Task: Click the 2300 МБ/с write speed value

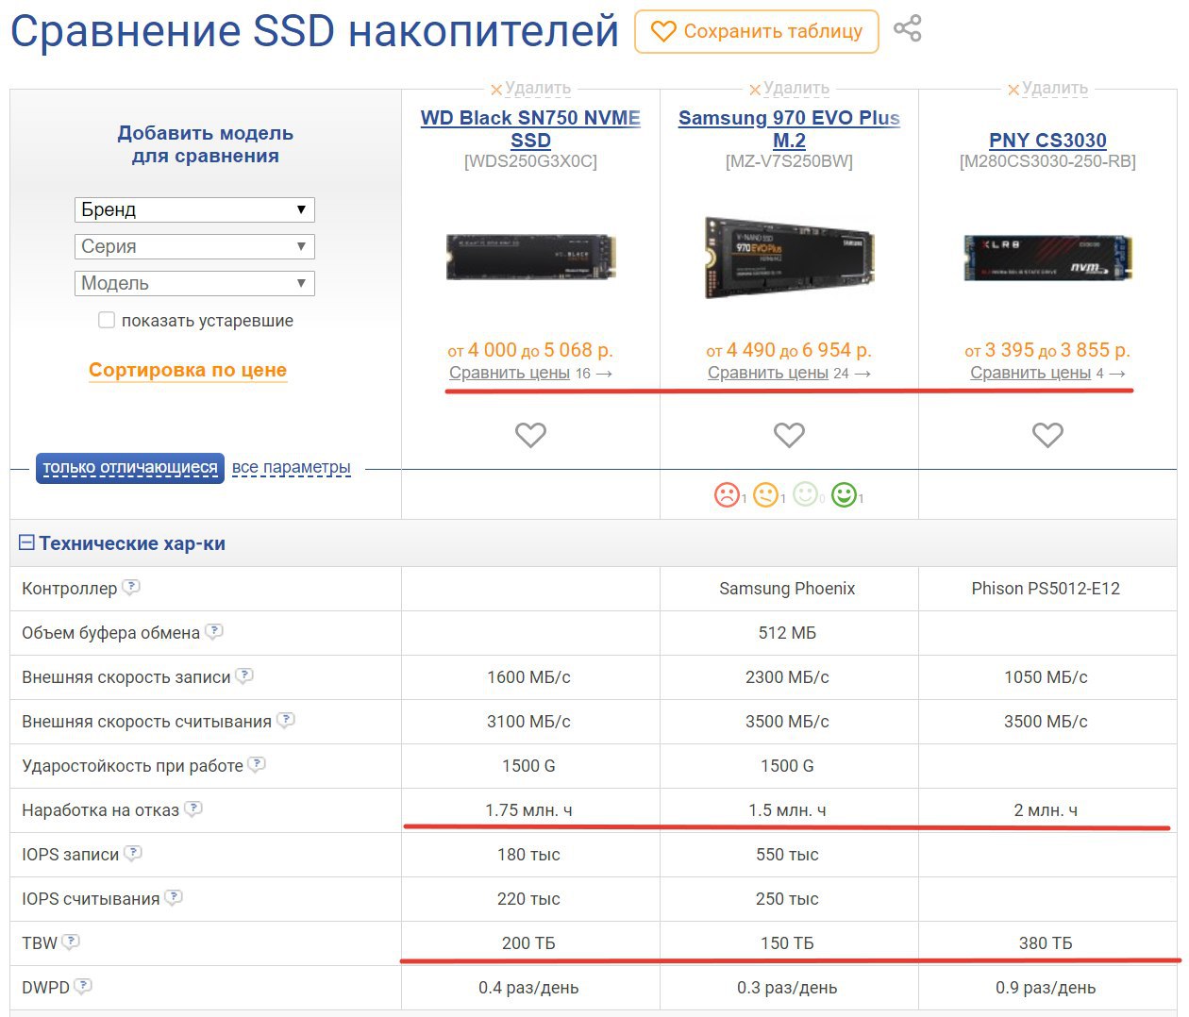Action: (x=787, y=677)
